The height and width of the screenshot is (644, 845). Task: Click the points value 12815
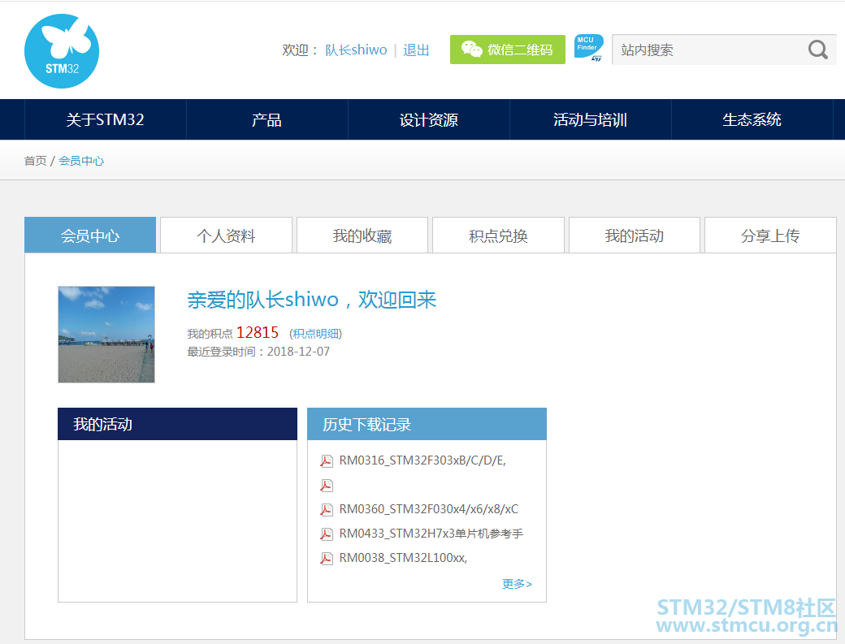pyautogui.click(x=258, y=333)
